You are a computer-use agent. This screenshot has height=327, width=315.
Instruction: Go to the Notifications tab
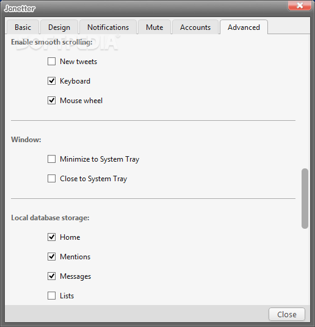click(108, 27)
